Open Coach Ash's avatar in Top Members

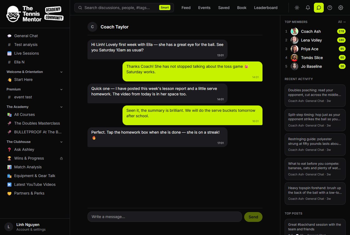tap(294, 31)
